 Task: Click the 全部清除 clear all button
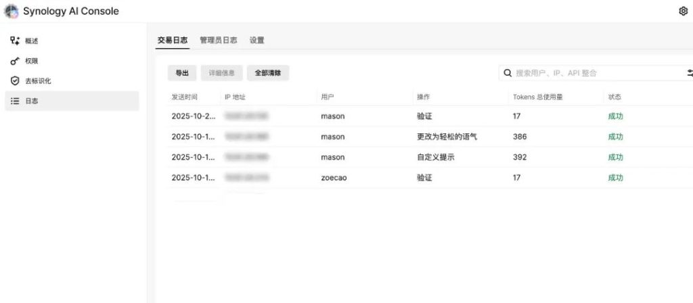pyautogui.click(x=268, y=73)
